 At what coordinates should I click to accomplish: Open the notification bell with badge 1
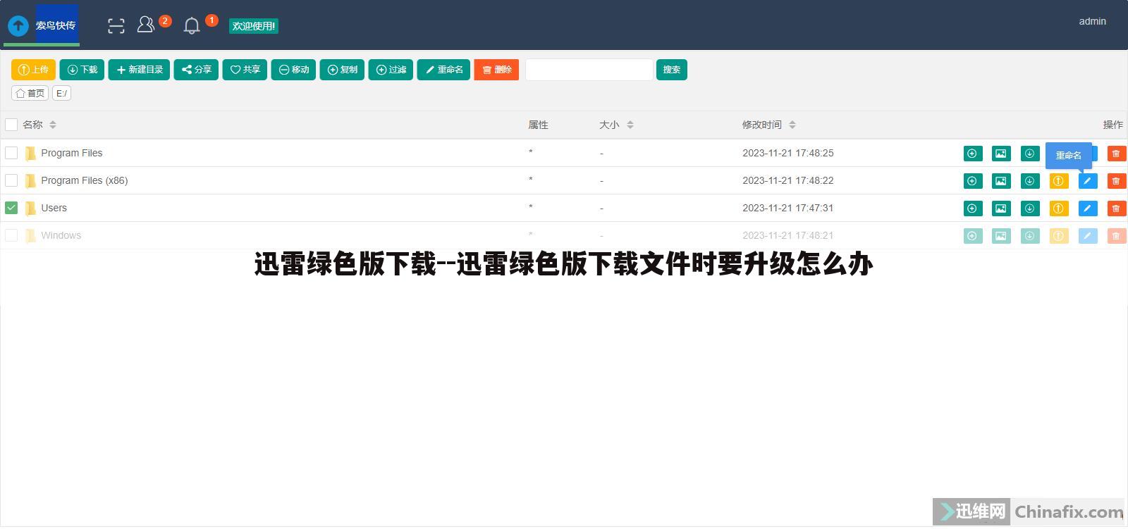coord(192,26)
